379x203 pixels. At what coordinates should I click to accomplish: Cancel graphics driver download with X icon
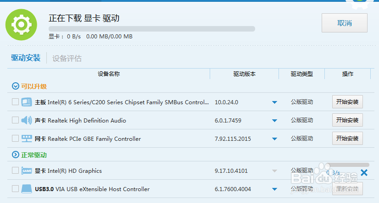(x=364, y=172)
